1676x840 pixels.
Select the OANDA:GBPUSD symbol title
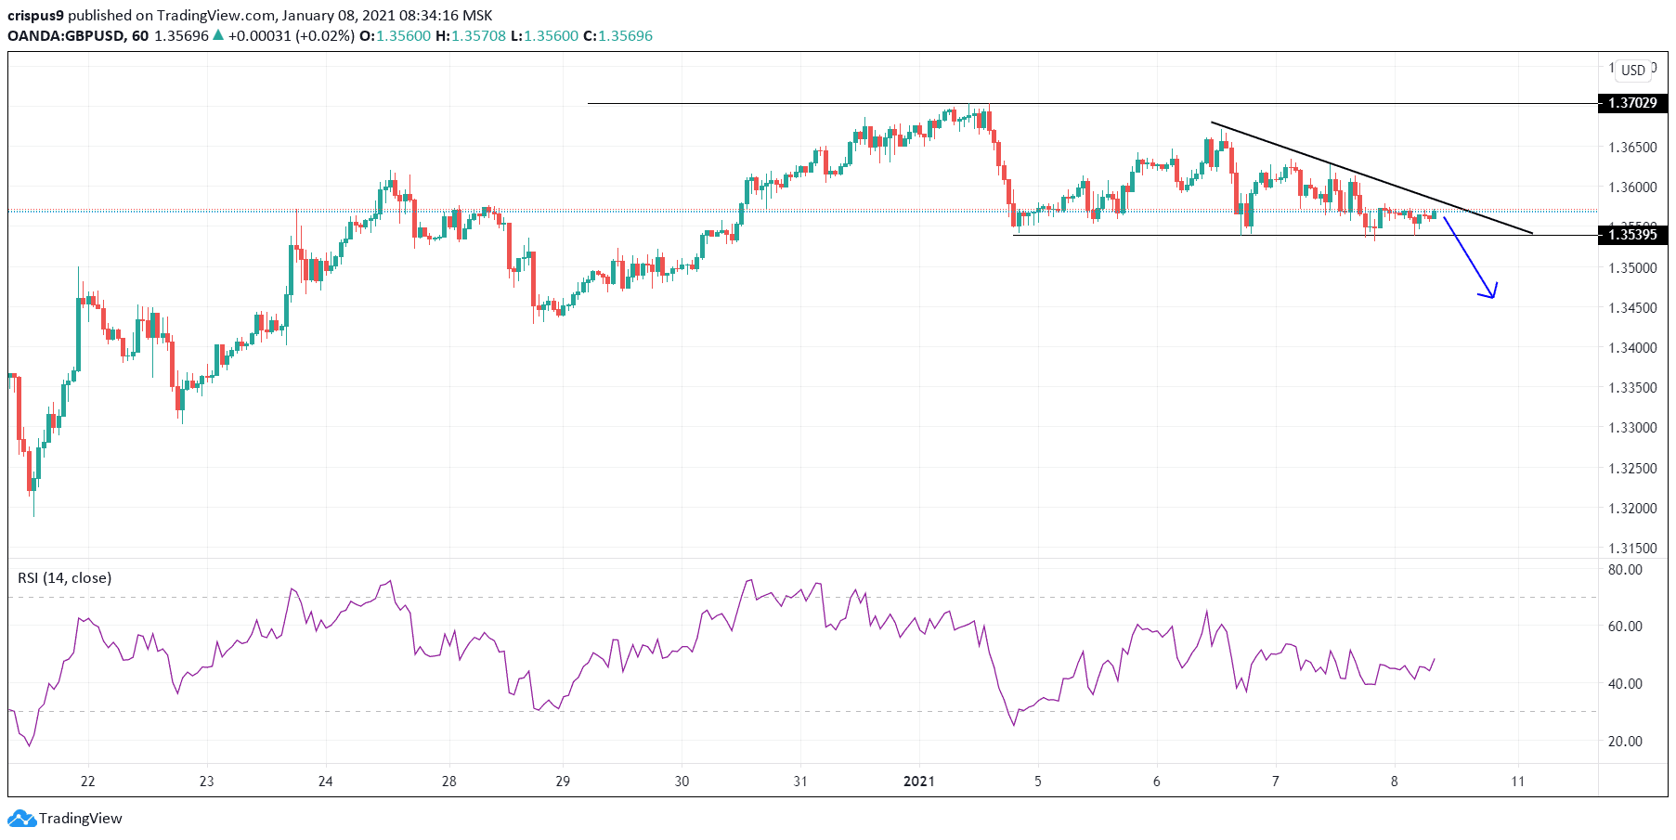tap(64, 35)
